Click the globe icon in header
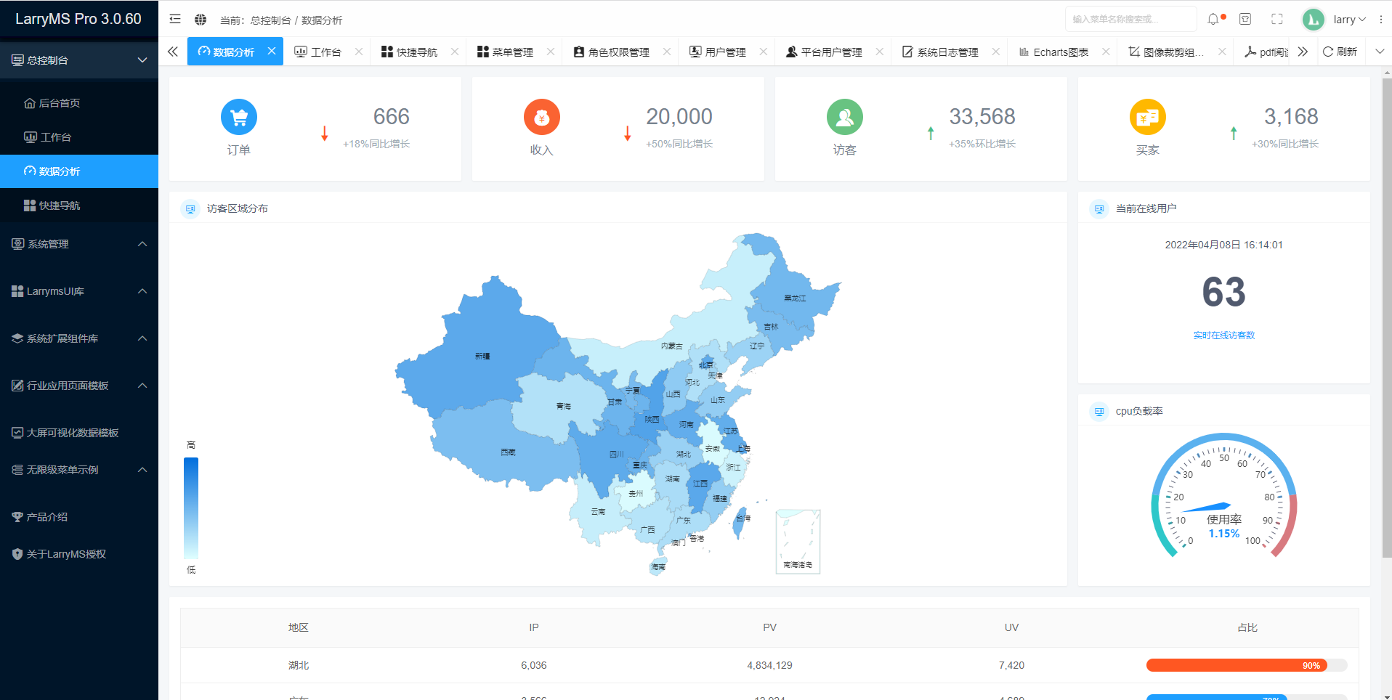1392x700 pixels. point(201,19)
